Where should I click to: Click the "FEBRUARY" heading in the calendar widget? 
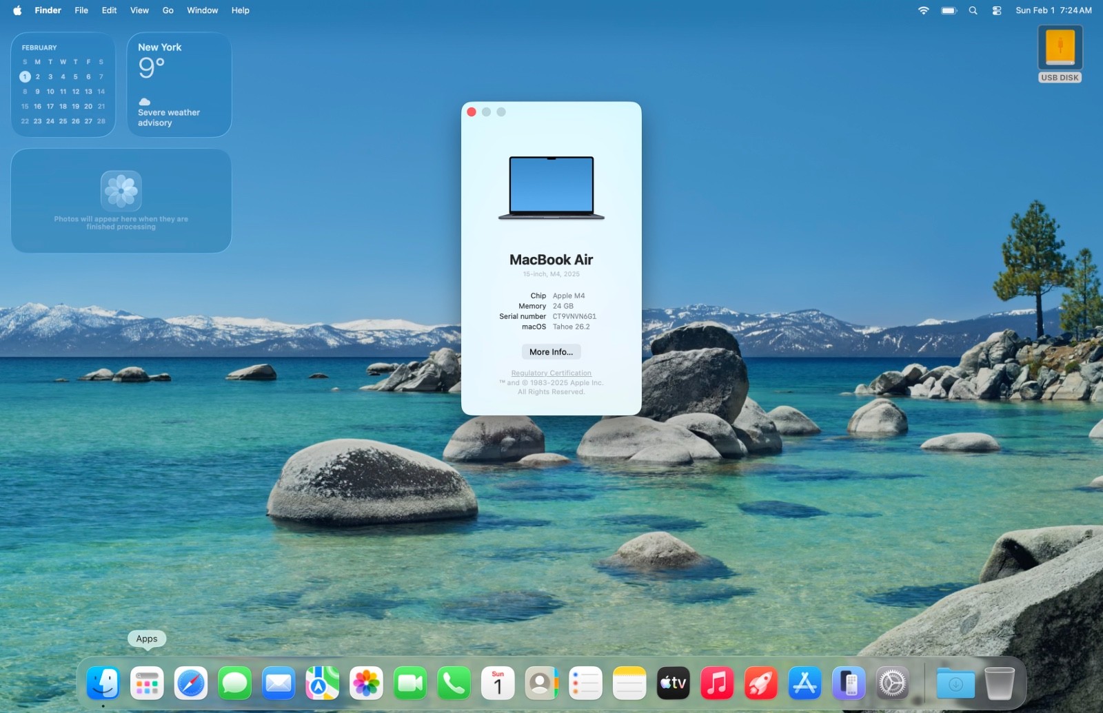tap(39, 48)
